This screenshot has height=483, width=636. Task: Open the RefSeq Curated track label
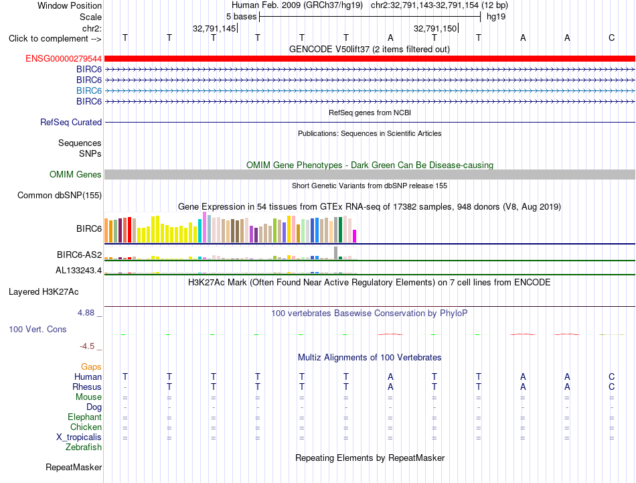point(71,122)
